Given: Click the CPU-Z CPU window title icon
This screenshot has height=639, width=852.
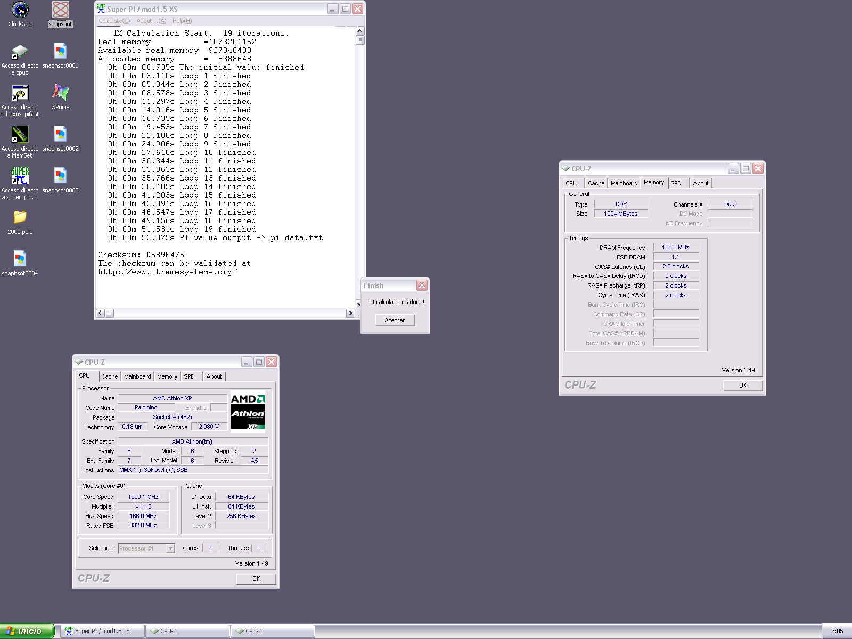Looking at the screenshot, I should [x=79, y=362].
